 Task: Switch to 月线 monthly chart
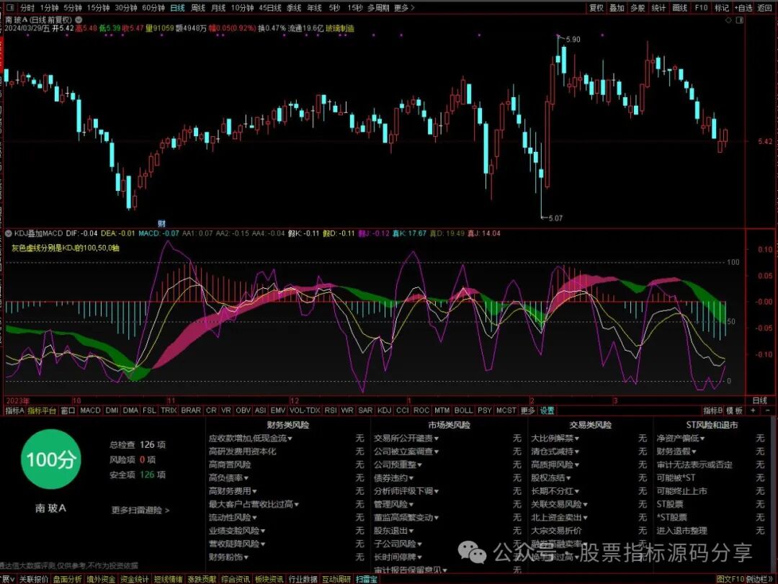(x=218, y=8)
